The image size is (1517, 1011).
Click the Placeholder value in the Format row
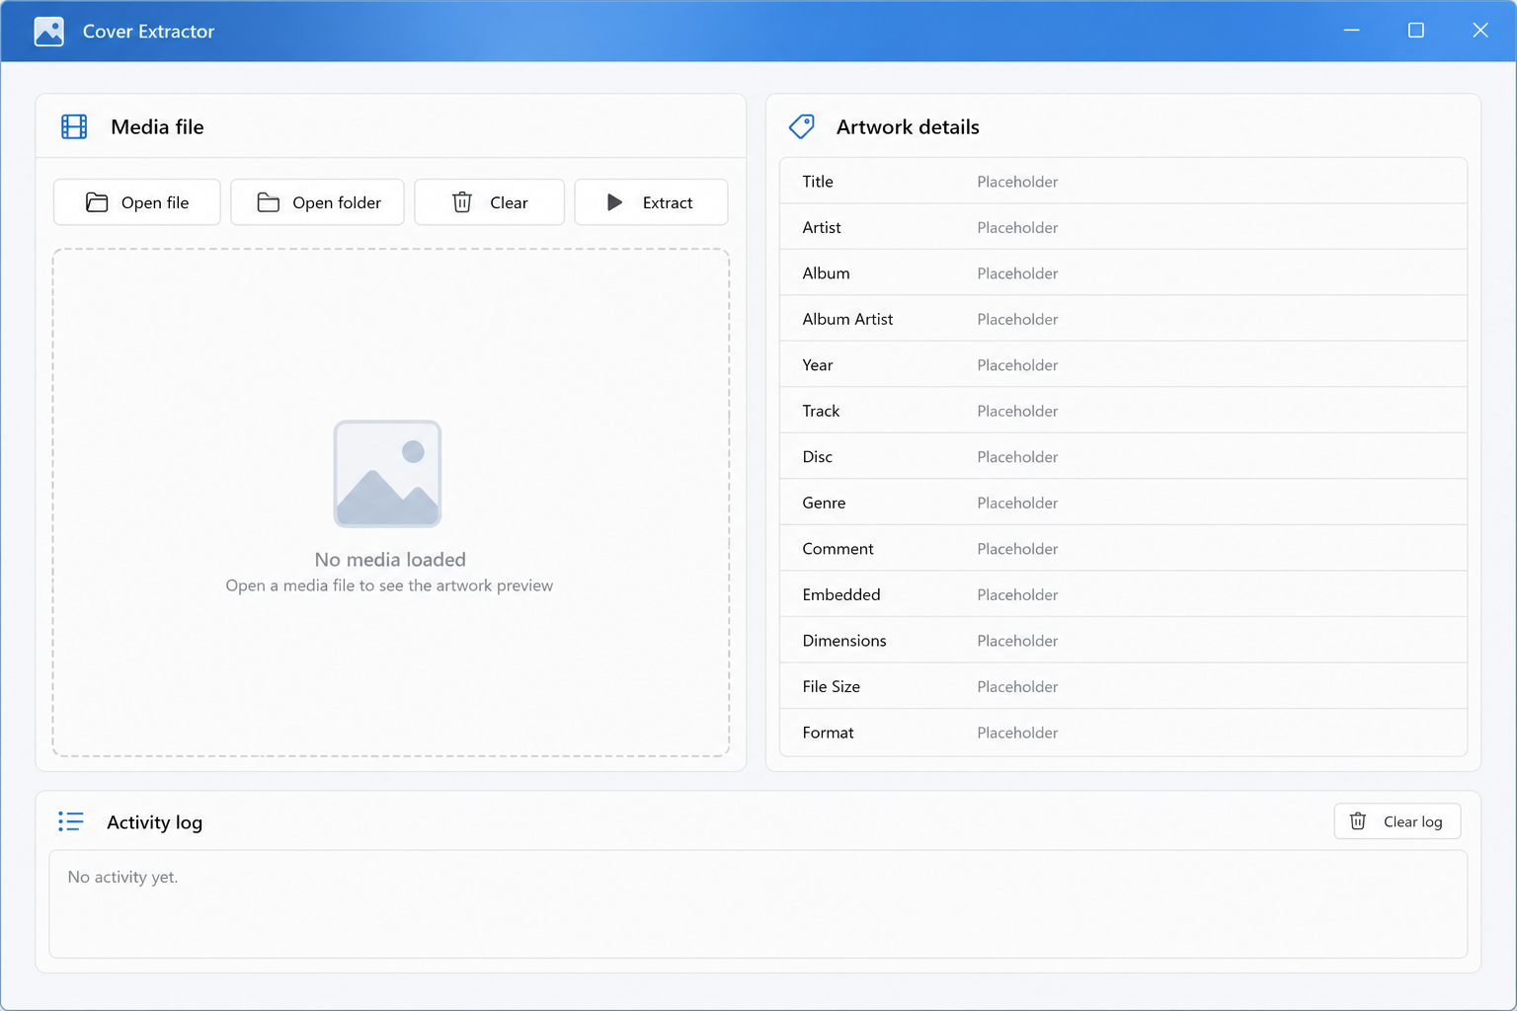click(x=1017, y=733)
